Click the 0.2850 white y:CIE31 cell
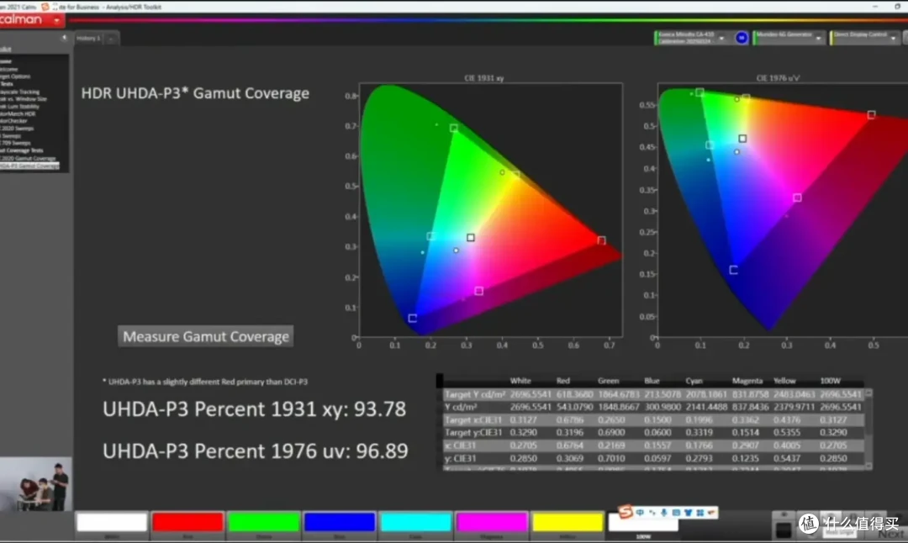The height and width of the screenshot is (543, 908). pos(523,458)
